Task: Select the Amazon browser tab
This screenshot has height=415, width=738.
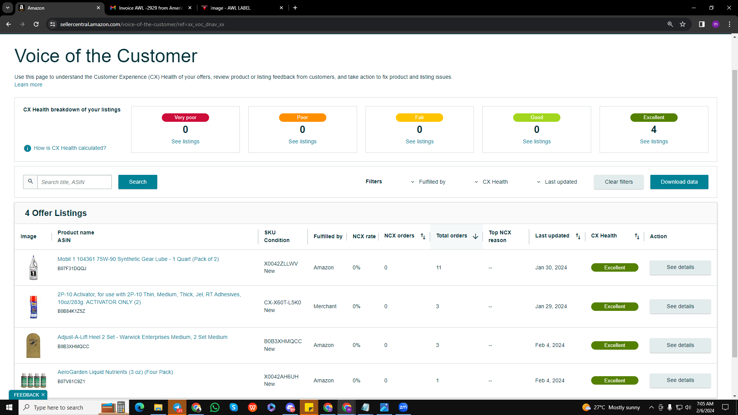Action: (60, 8)
